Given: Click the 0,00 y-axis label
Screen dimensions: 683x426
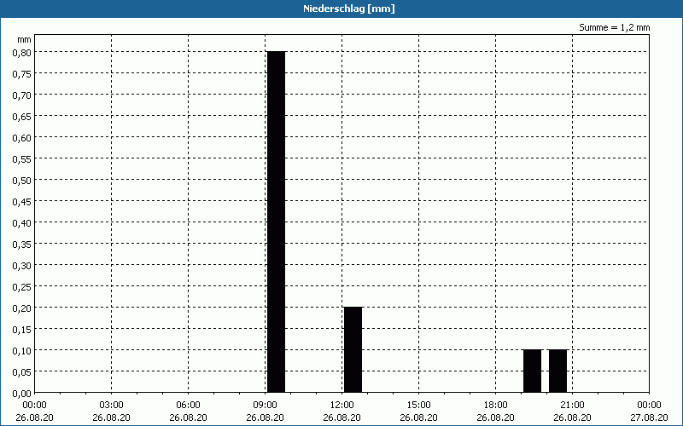Looking at the screenshot, I should coord(22,394).
